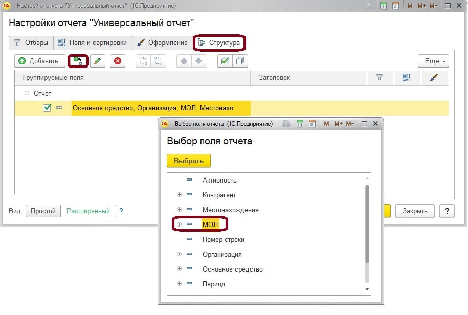Click the paintbrush column header icon
Screen dimensions: 468x315
pos(434,78)
